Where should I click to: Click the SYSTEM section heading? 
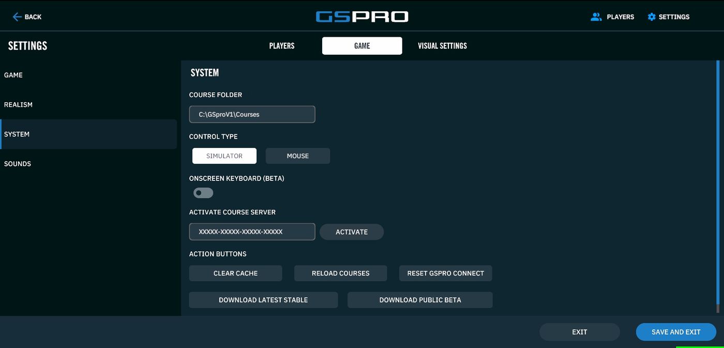(x=205, y=72)
